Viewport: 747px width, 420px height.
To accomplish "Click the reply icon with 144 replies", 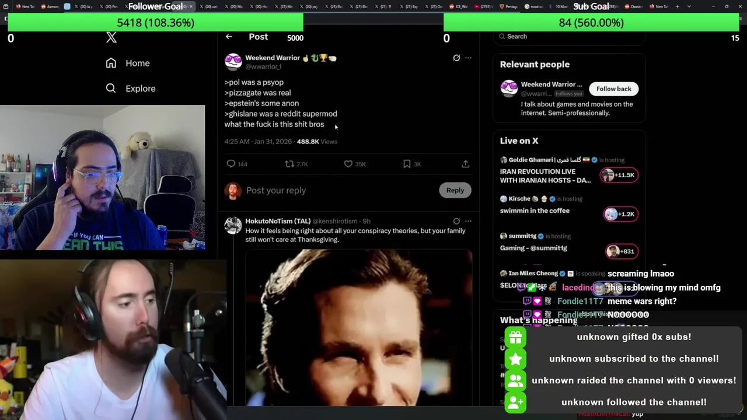I will click(x=231, y=164).
